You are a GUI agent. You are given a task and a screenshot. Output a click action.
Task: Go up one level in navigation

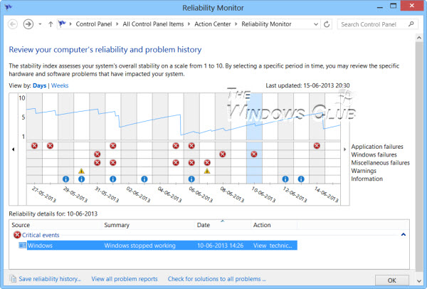coord(51,24)
